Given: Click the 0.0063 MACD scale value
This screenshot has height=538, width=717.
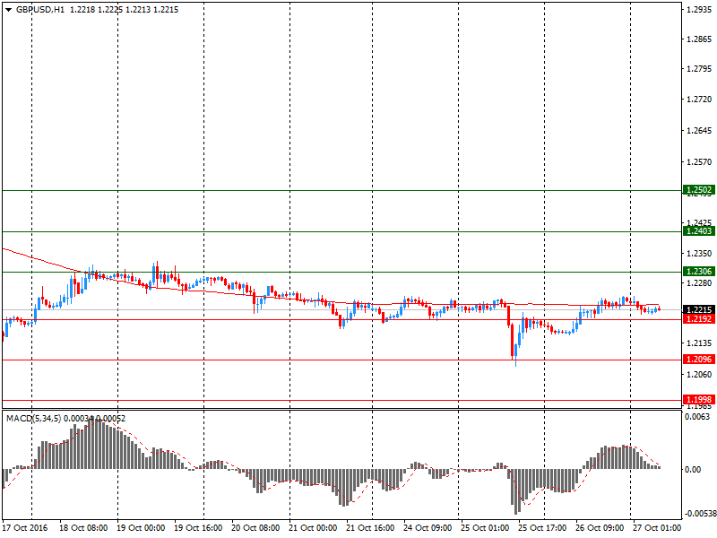Looking at the screenshot, I should [x=697, y=416].
